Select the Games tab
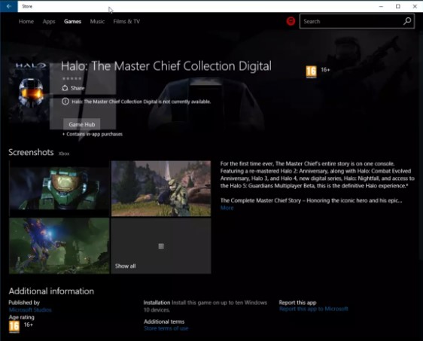423x341 pixels. (72, 22)
